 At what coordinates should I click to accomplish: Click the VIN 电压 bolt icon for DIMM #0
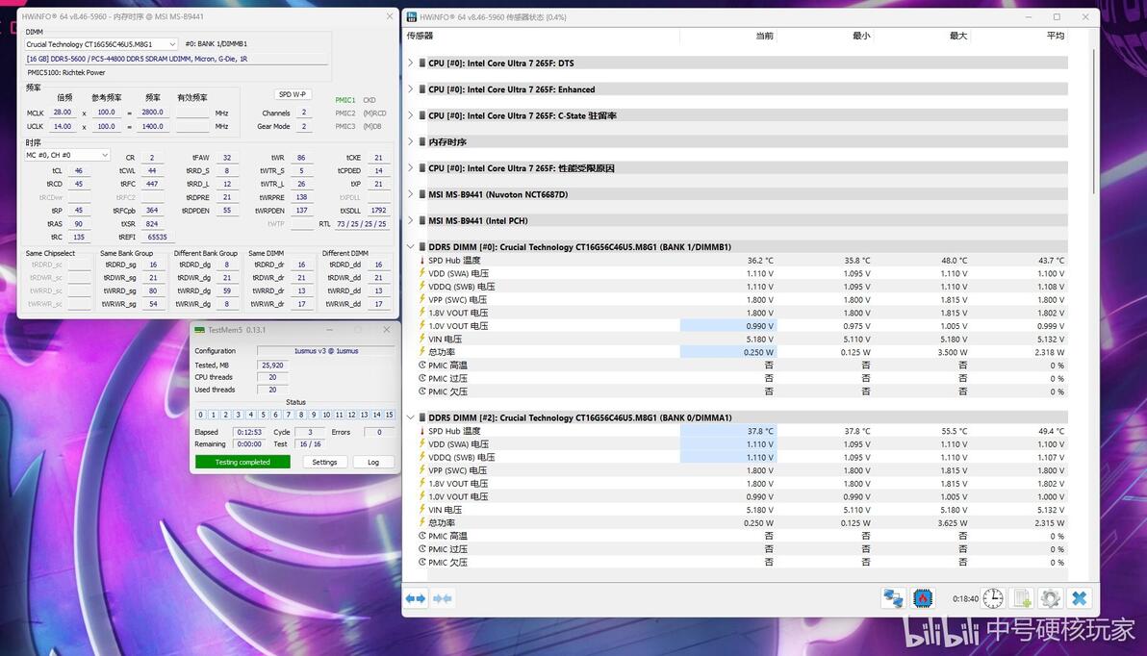point(422,339)
